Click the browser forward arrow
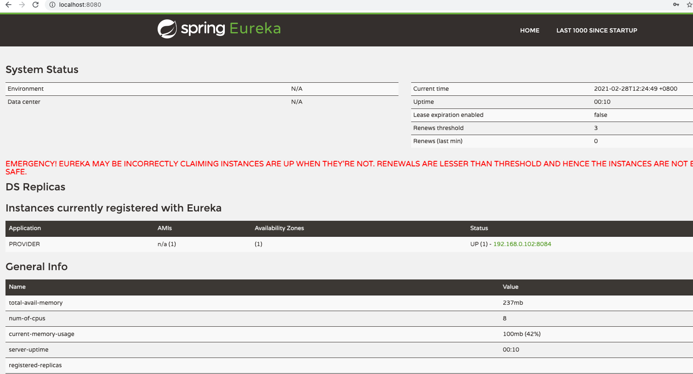 pos(22,5)
